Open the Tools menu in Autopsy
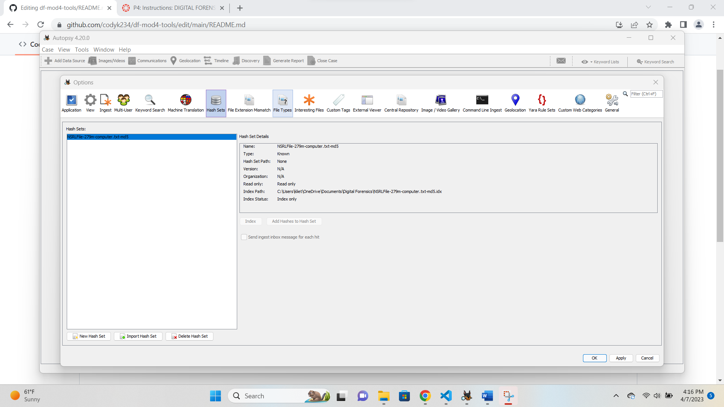The width and height of the screenshot is (724, 407). coord(82,49)
